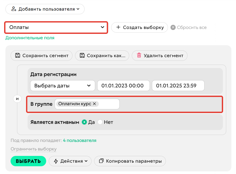The width and height of the screenshot is (236, 174).
Task: Open the Действия dropdown menu
Action: [70, 161]
